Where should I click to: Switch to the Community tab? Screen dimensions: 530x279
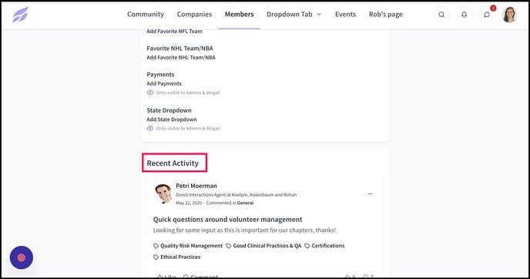(146, 14)
